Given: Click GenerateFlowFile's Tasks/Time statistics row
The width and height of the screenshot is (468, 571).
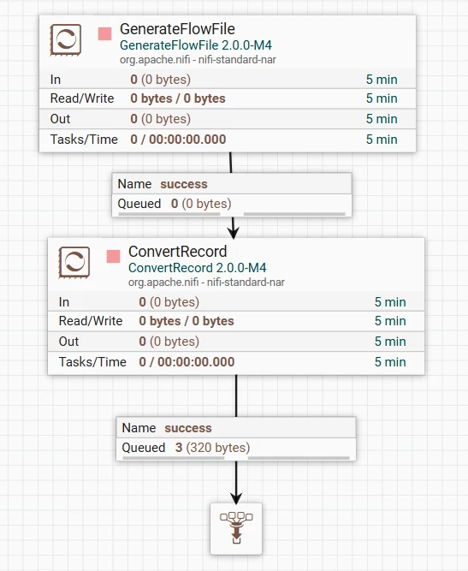Looking at the screenshot, I should click(x=228, y=140).
